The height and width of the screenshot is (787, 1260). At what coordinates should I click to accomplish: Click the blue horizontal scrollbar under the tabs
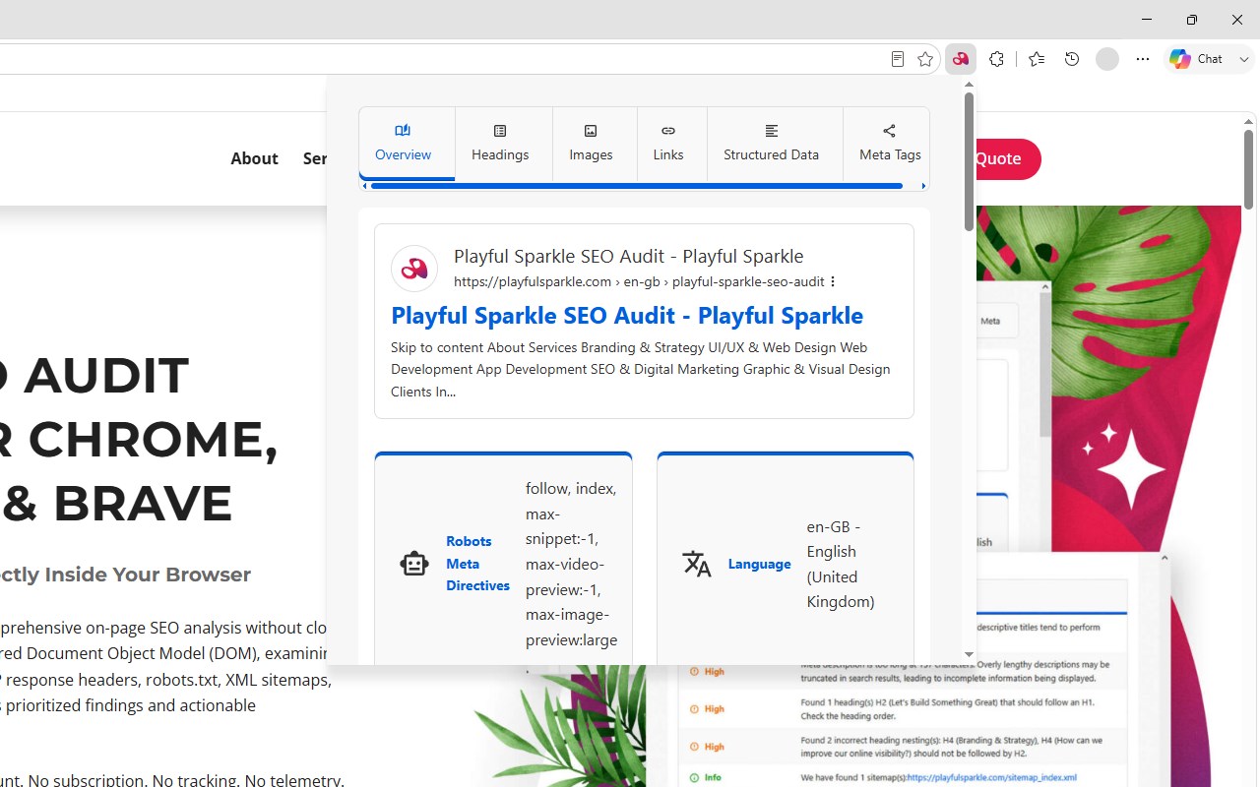click(636, 186)
